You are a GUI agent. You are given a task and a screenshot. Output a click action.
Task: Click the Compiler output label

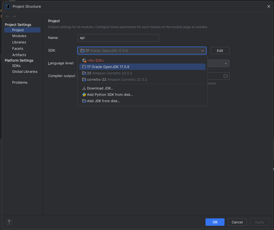[62, 76]
